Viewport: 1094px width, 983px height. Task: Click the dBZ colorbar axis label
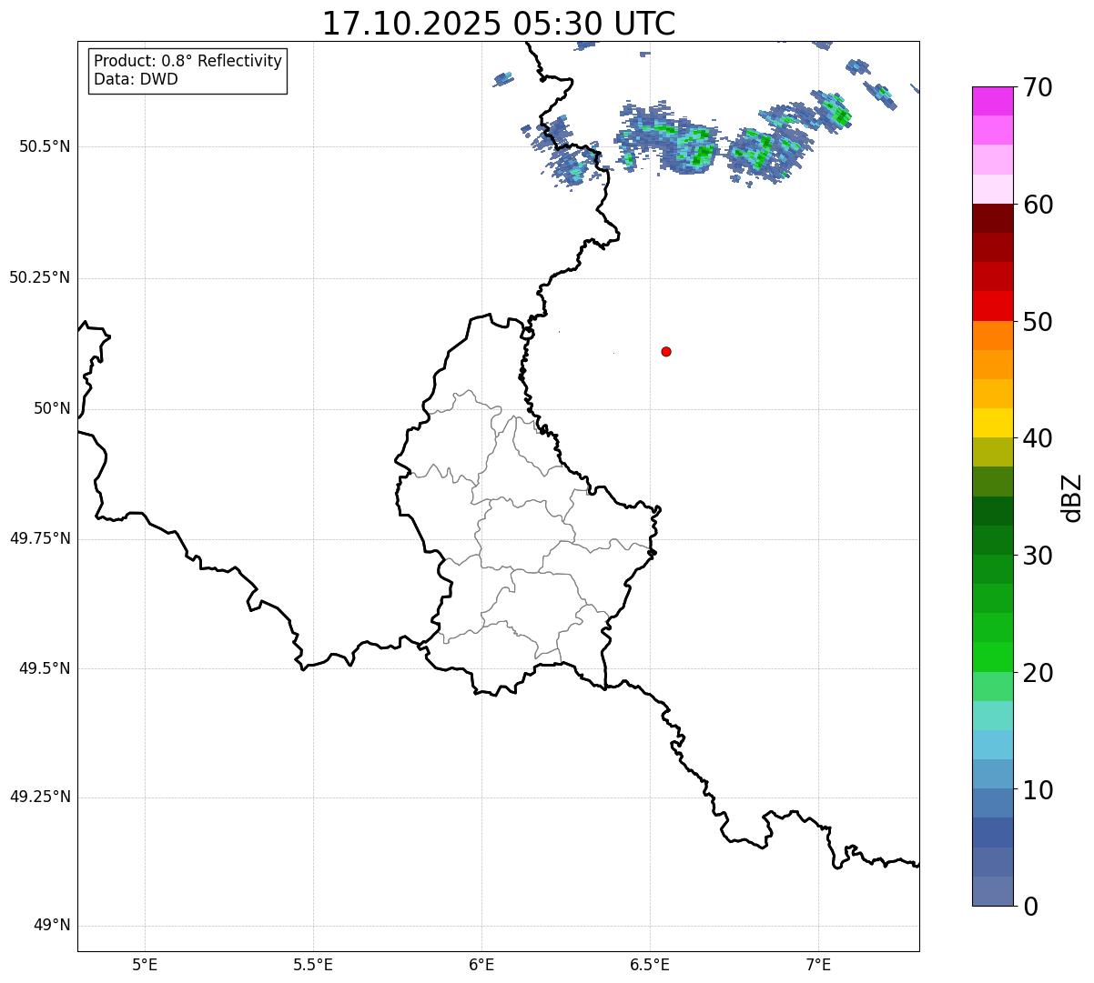click(1071, 497)
